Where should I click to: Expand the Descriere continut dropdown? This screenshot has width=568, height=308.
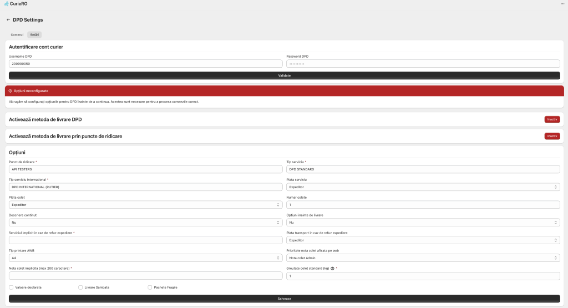146,223
